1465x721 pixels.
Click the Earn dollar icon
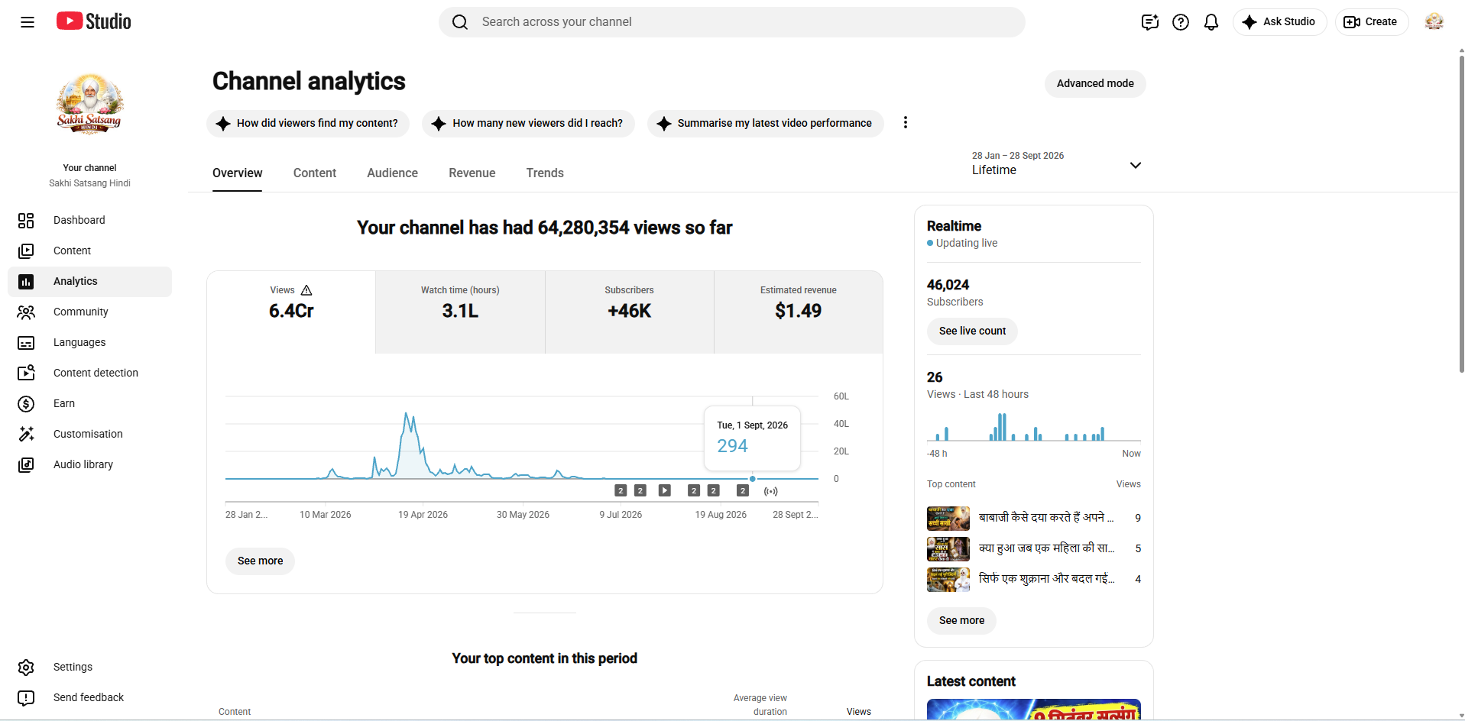pos(26,404)
